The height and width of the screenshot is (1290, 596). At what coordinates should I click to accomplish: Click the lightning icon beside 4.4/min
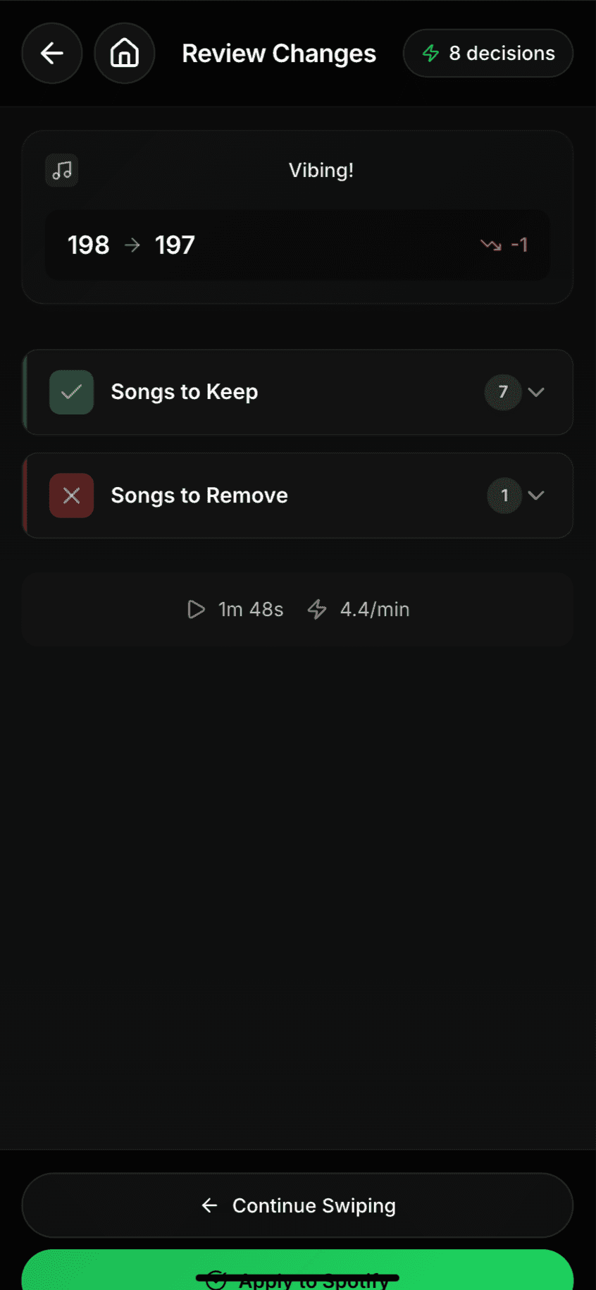317,609
